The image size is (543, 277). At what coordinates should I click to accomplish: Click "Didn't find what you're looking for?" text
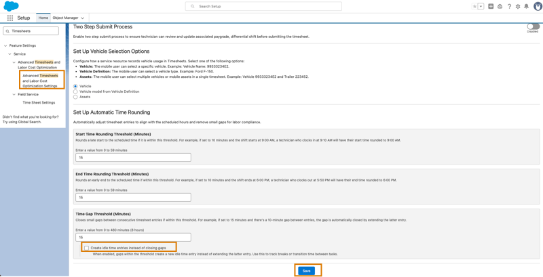click(31, 116)
